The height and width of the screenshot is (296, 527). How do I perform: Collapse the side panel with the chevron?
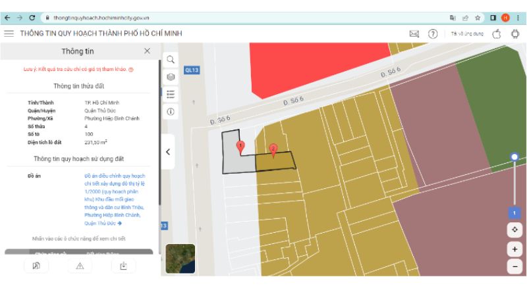168,152
